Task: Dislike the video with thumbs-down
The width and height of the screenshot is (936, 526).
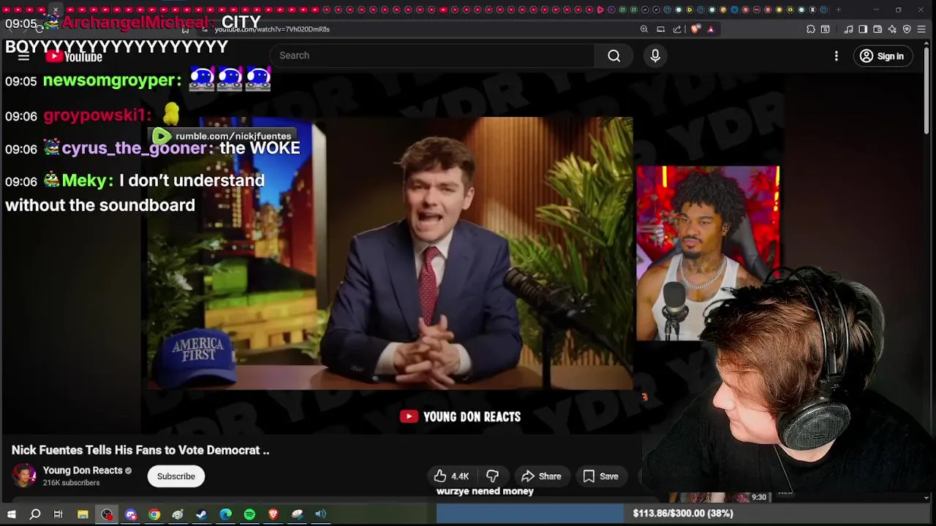Action: coord(492,476)
